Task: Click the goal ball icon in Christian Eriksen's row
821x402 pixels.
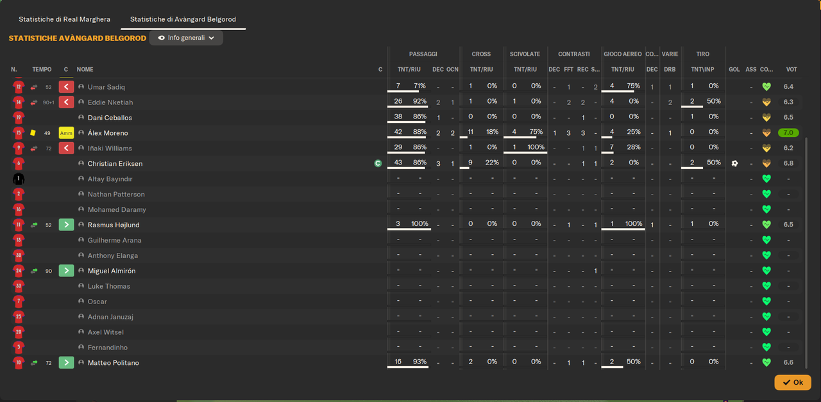Action: click(x=734, y=164)
